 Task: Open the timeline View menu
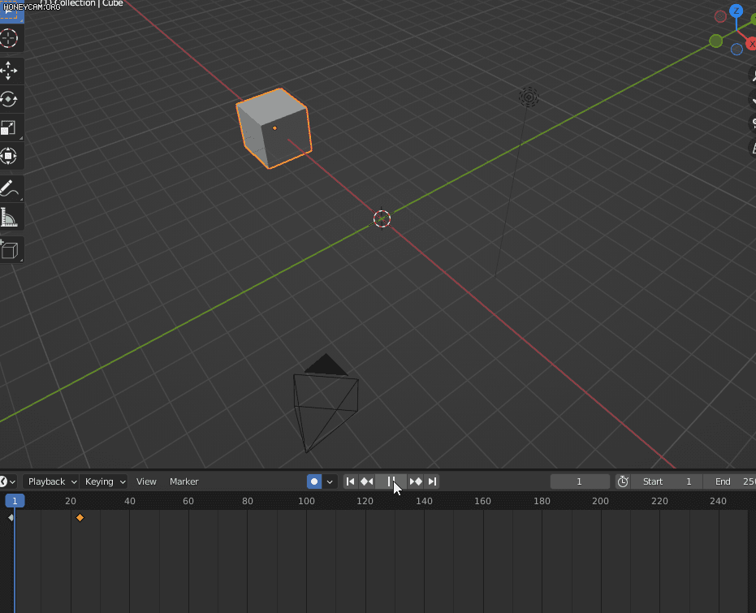pos(146,481)
